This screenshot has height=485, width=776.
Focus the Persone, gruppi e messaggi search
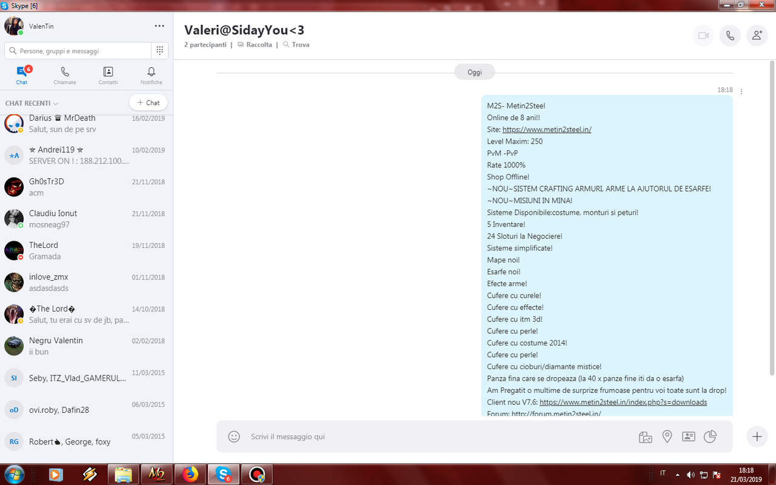[x=78, y=51]
